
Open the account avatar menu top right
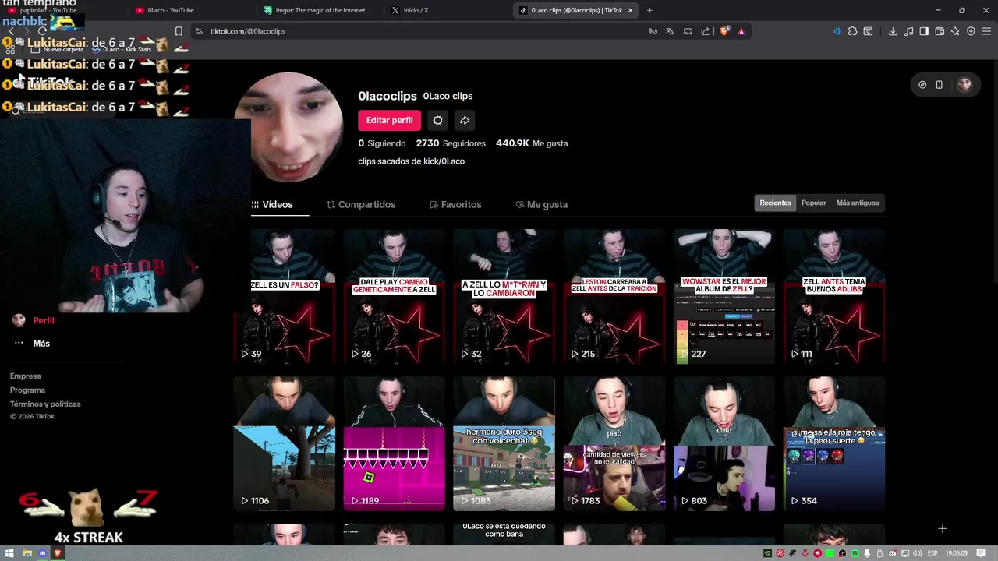[964, 85]
